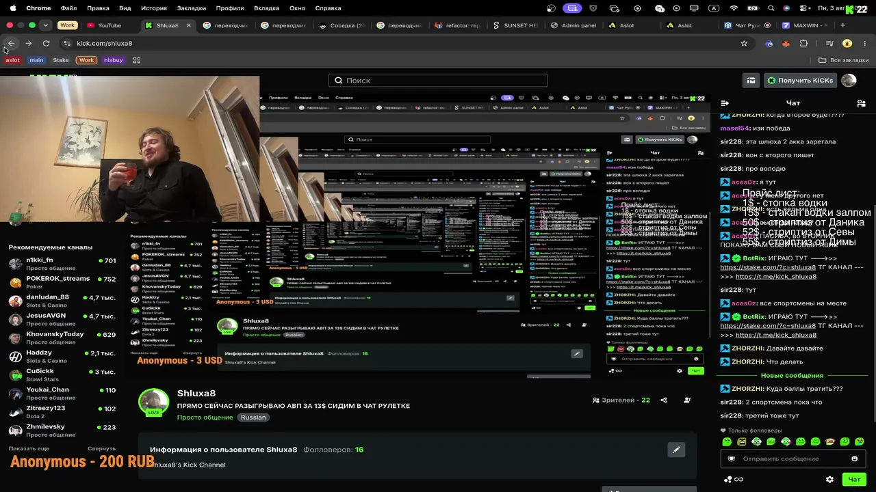The image size is (876, 492).
Task: Open the Wi-Fi status menu
Action: pyautogui.click(x=734, y=8)
